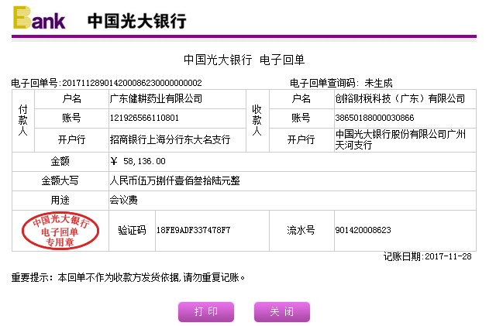Click the 用途 row label
496x326 pixels.
60,200
